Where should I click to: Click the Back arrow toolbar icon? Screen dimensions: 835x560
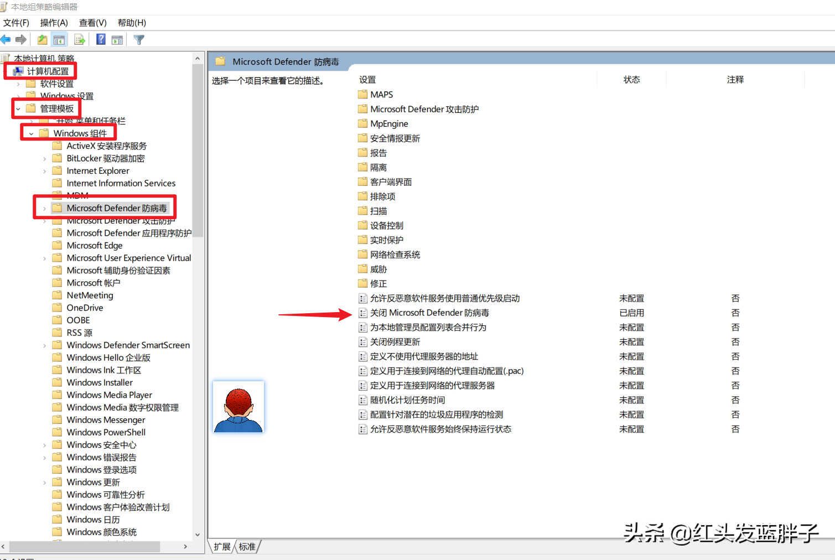(6, 39)
